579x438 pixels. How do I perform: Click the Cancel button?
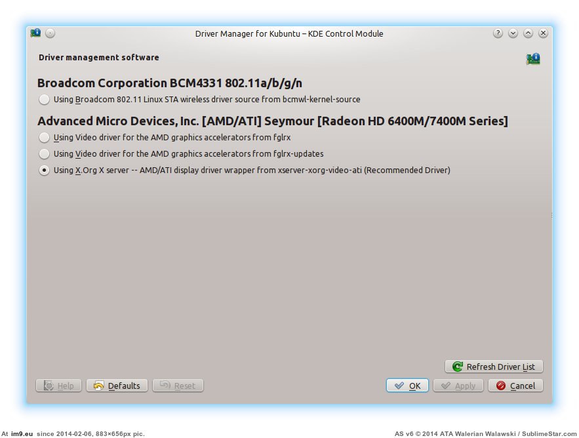point(515,386)
